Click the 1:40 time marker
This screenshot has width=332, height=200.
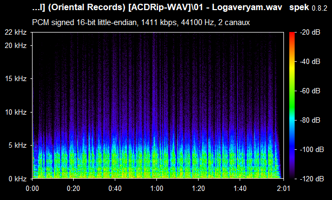pos(240,189)
